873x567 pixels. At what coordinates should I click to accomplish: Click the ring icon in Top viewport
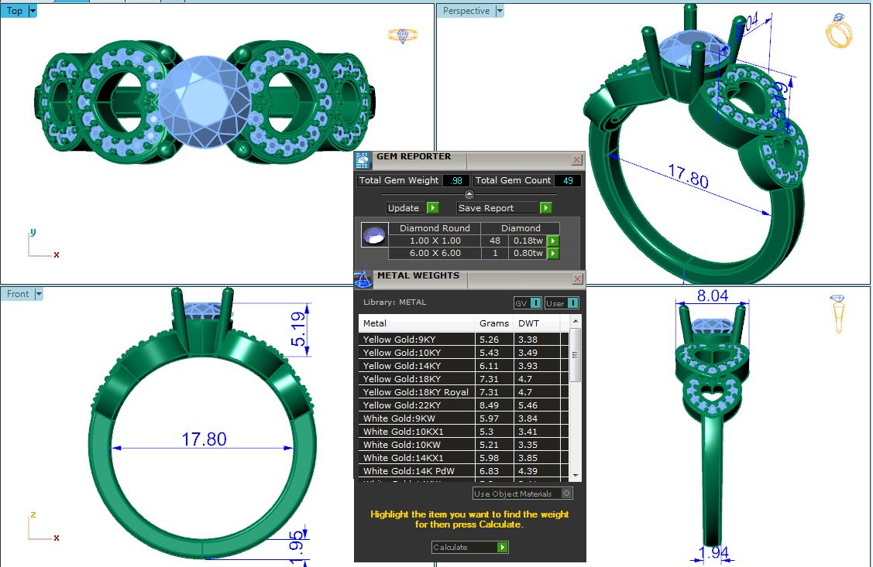pyautogui.click(x=402, y=36)
